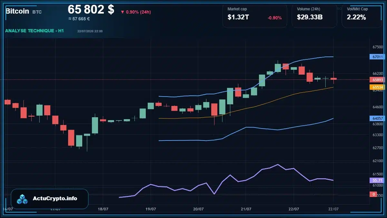The image size is (387, 218).
Task: Open the ActuCrypto.info link
Action: tap(55, 199)
